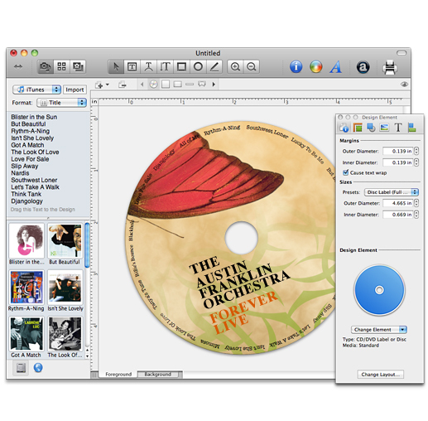Go to next design element arrow
The image size is (428, 421).
pos(214,85)
